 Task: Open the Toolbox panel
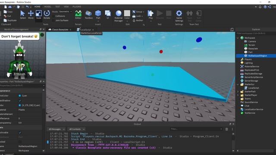coord(88,15)
